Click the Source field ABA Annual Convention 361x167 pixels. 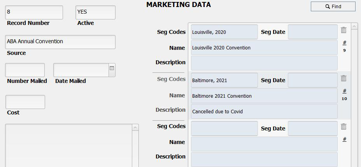pos(60,42)
